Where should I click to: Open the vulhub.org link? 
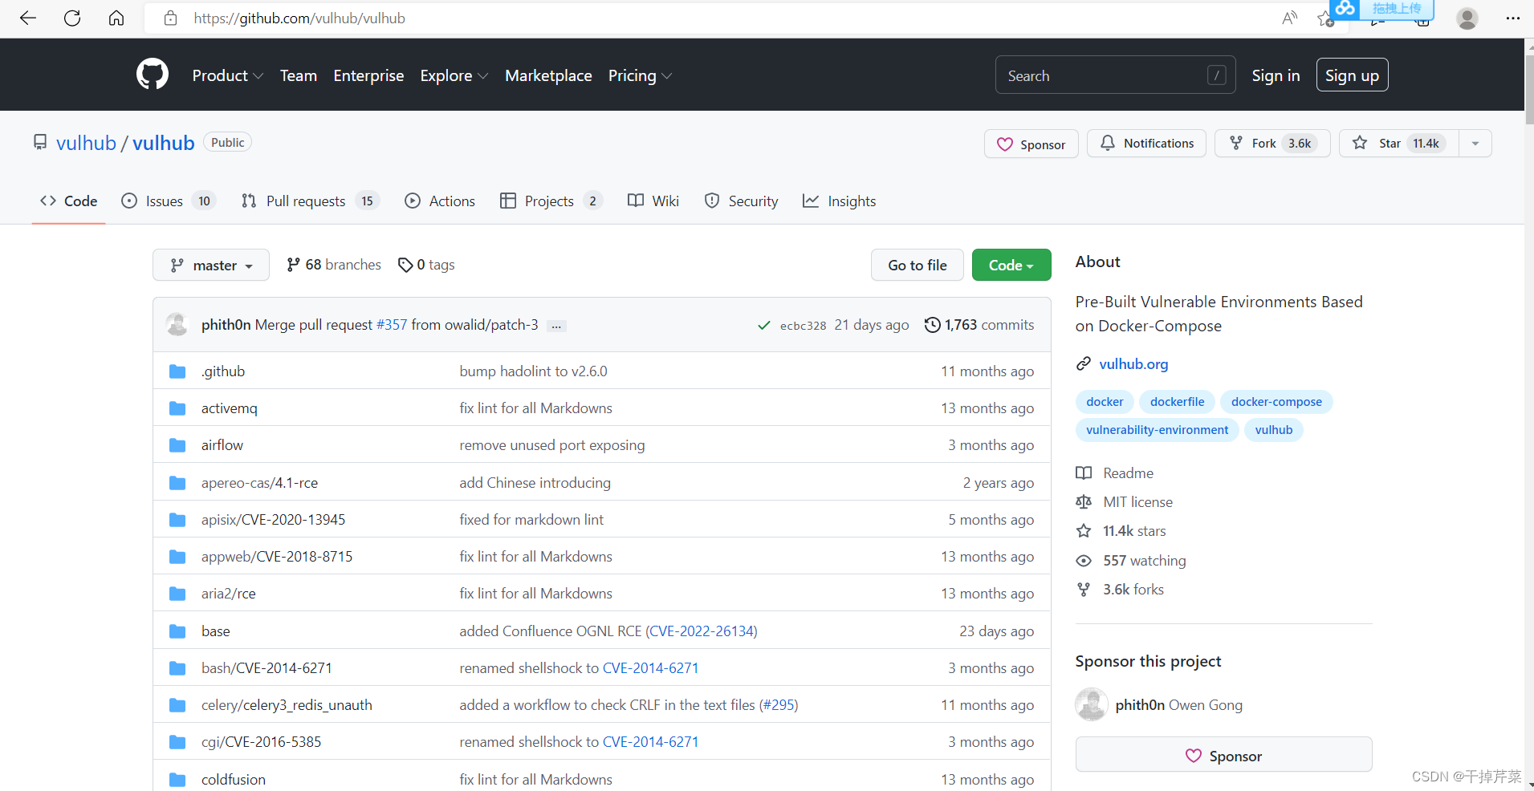[x=1133, y=363]
